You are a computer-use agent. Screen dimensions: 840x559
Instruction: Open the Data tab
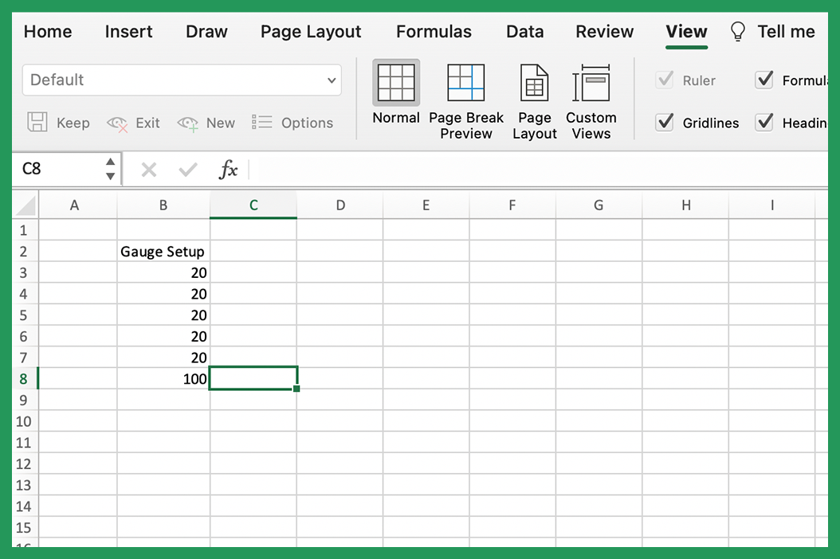[525, 32]
